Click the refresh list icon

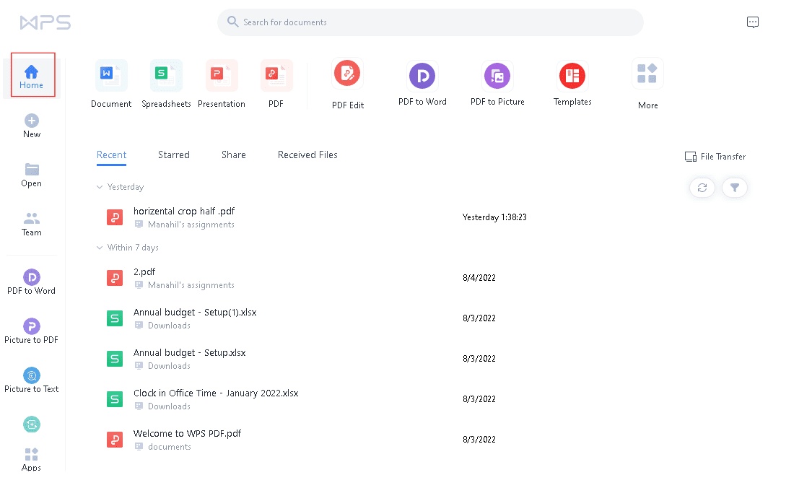coord(702,188)
